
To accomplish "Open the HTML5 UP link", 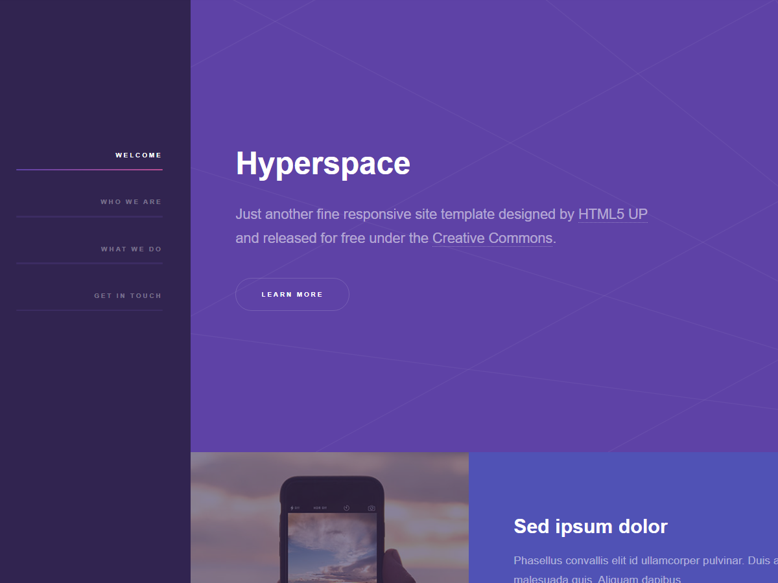I will coord(613,214).
